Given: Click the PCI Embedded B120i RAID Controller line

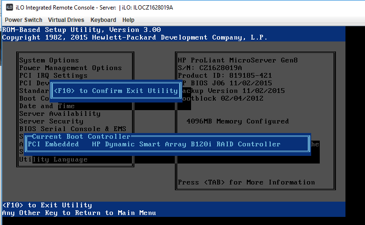Looking at the screenshot, I should [154, 144].
